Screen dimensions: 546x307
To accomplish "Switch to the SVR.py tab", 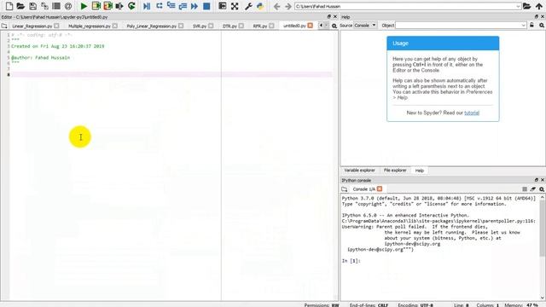I will pyautogui.click(x=200, y=26).
